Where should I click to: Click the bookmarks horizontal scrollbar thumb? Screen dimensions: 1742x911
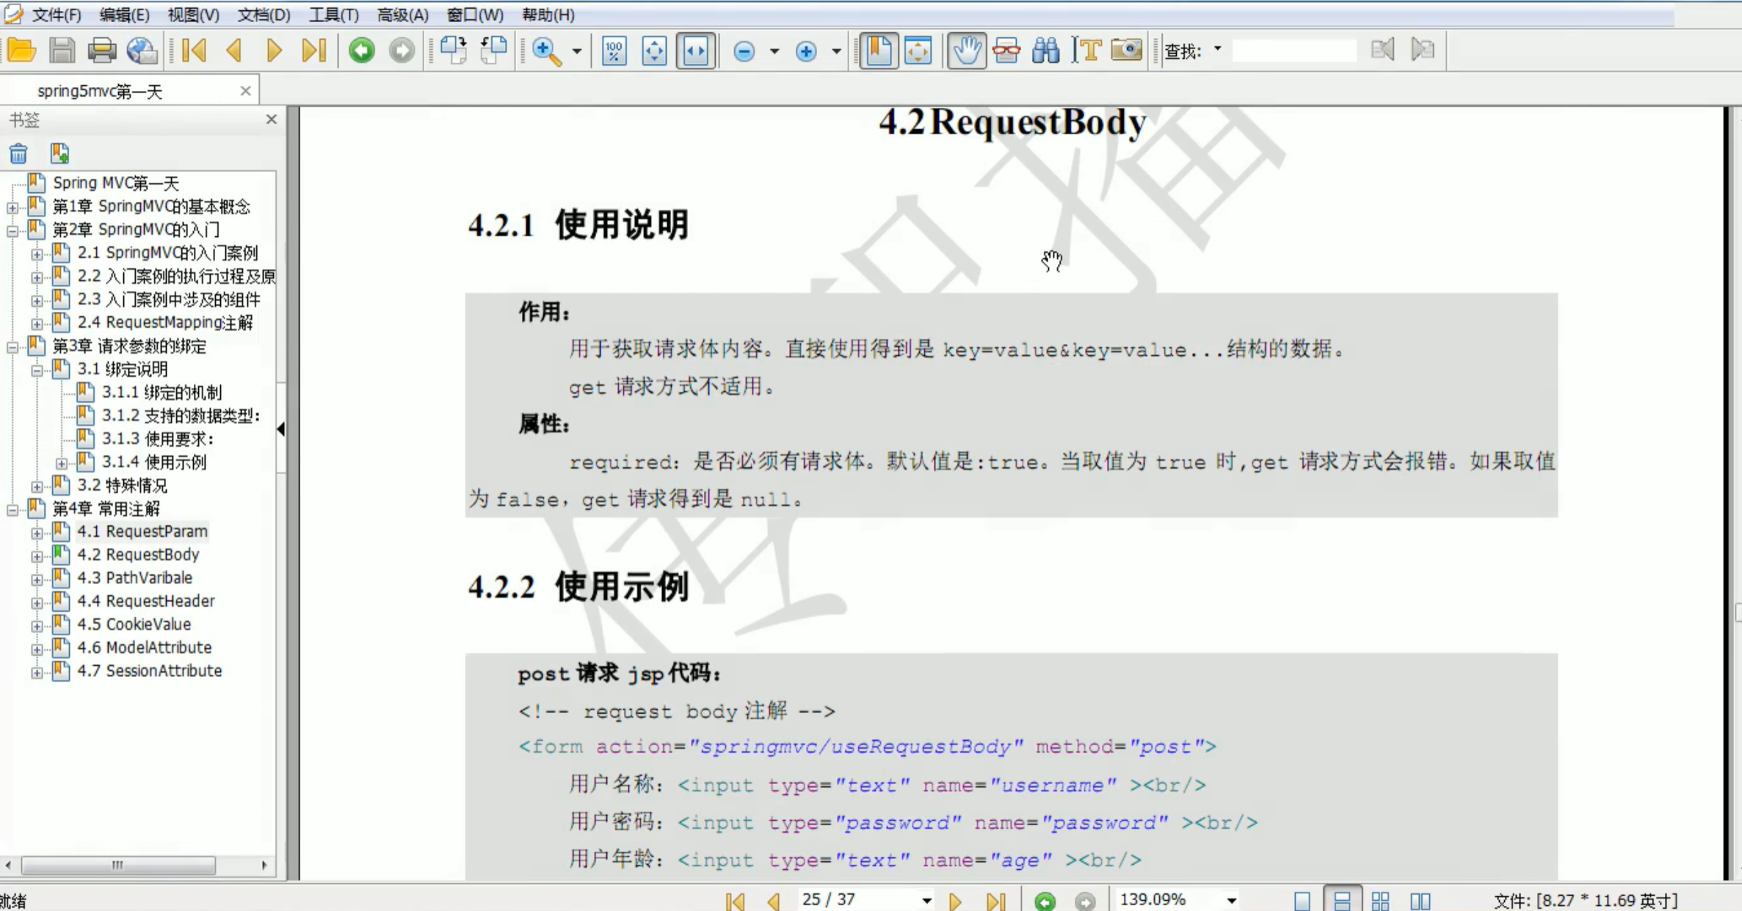click(x=117, y=866)
